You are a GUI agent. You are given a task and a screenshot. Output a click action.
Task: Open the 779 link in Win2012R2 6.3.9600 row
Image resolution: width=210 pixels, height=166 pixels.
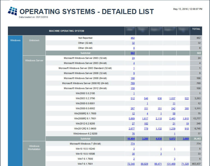[146, 129]
